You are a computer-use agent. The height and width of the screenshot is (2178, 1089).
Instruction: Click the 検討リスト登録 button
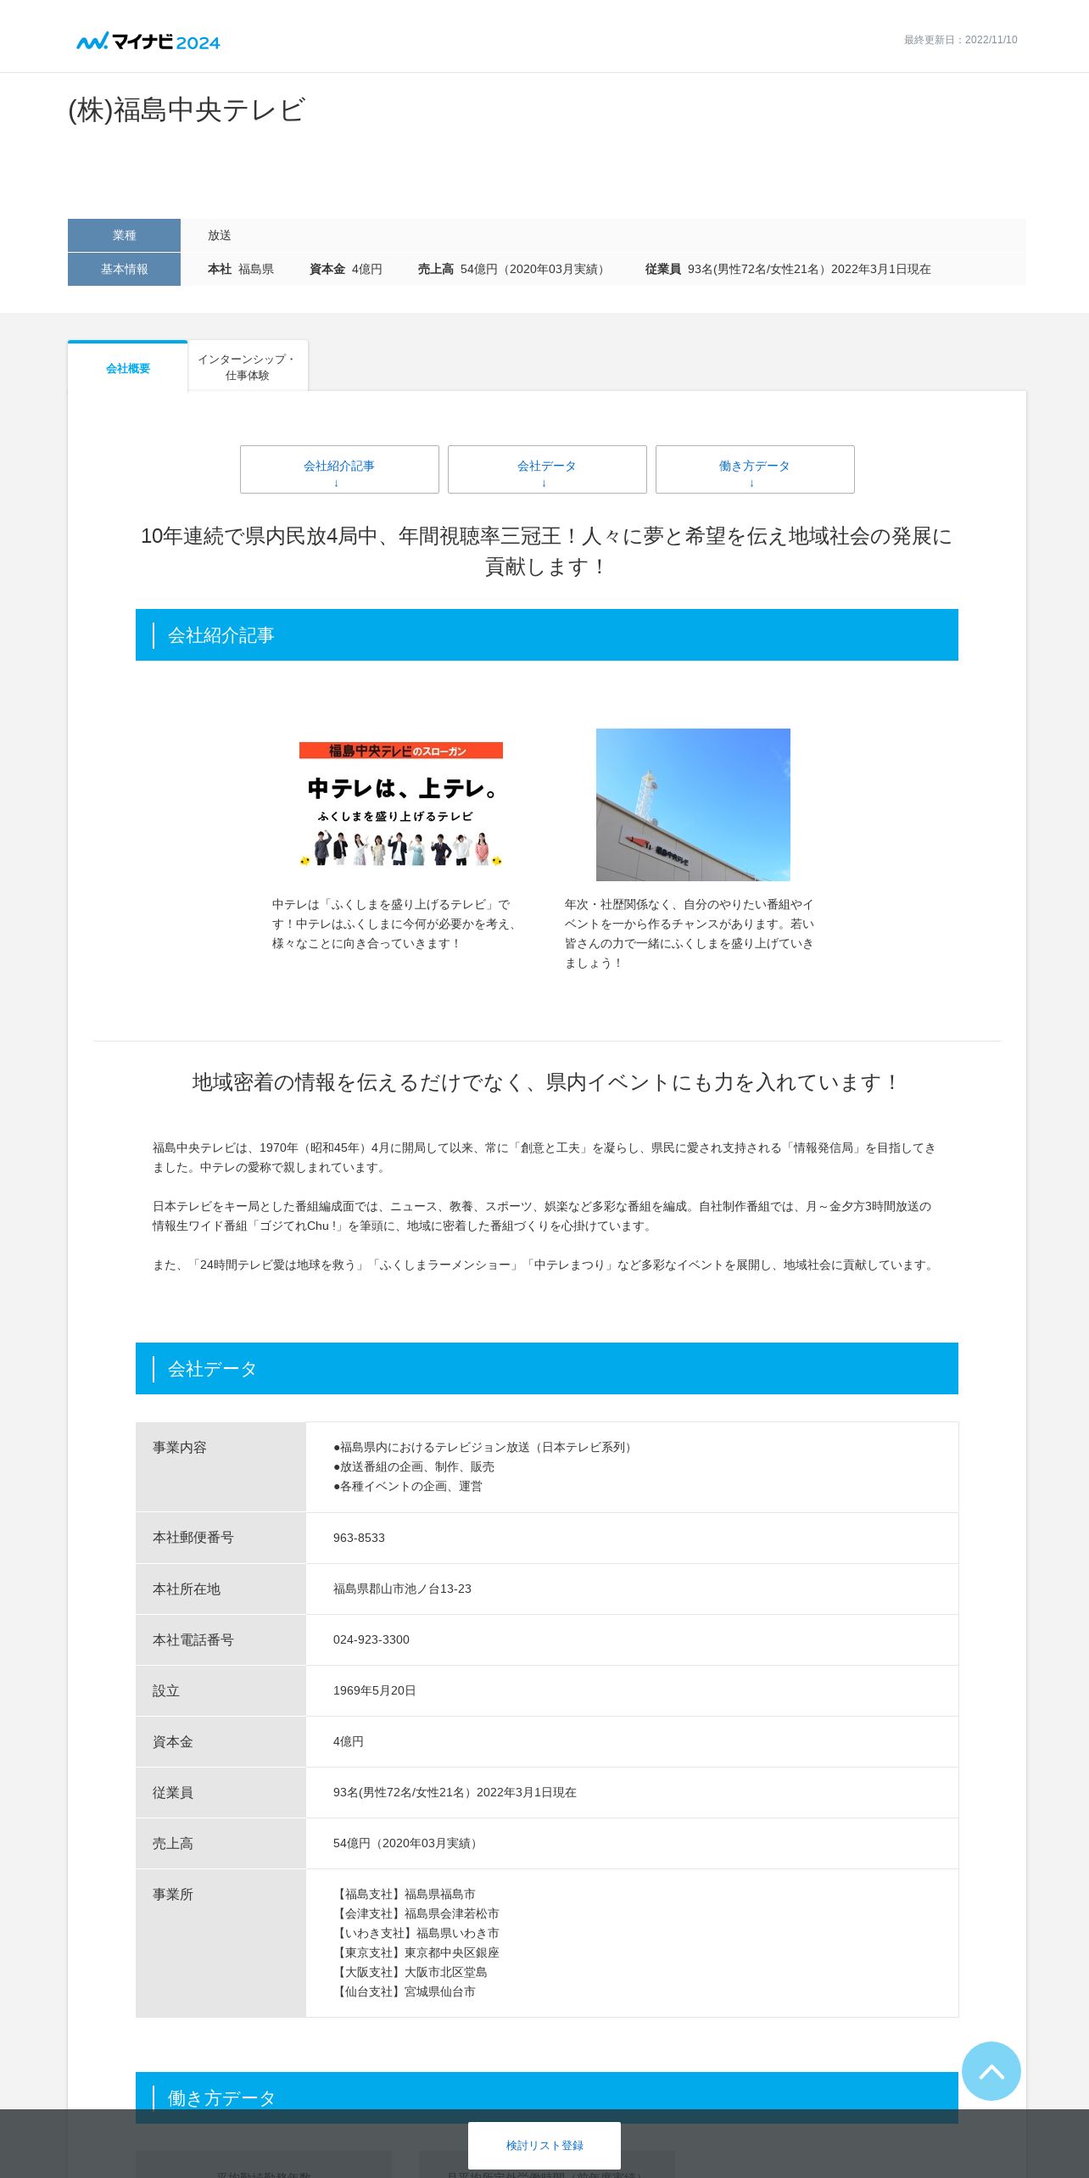coord(544,2145)
